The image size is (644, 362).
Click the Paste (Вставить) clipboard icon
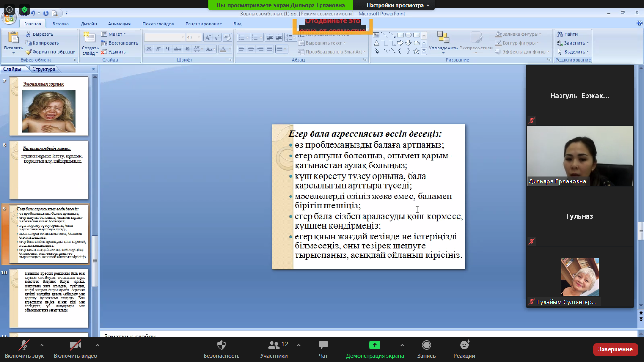point(13,38)
